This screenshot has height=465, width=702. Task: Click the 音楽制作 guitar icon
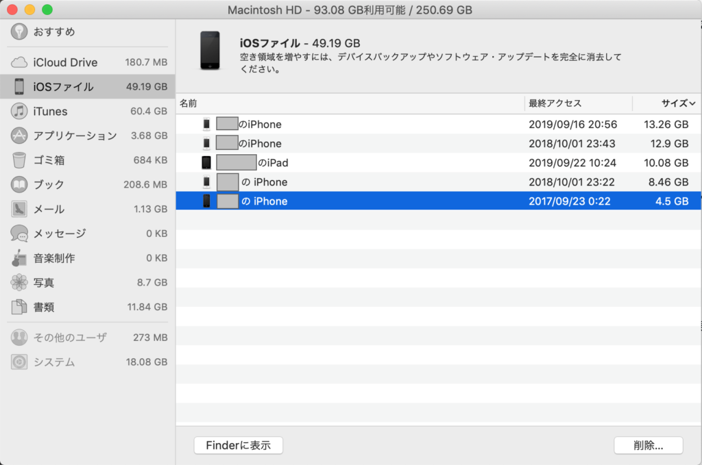19,258
